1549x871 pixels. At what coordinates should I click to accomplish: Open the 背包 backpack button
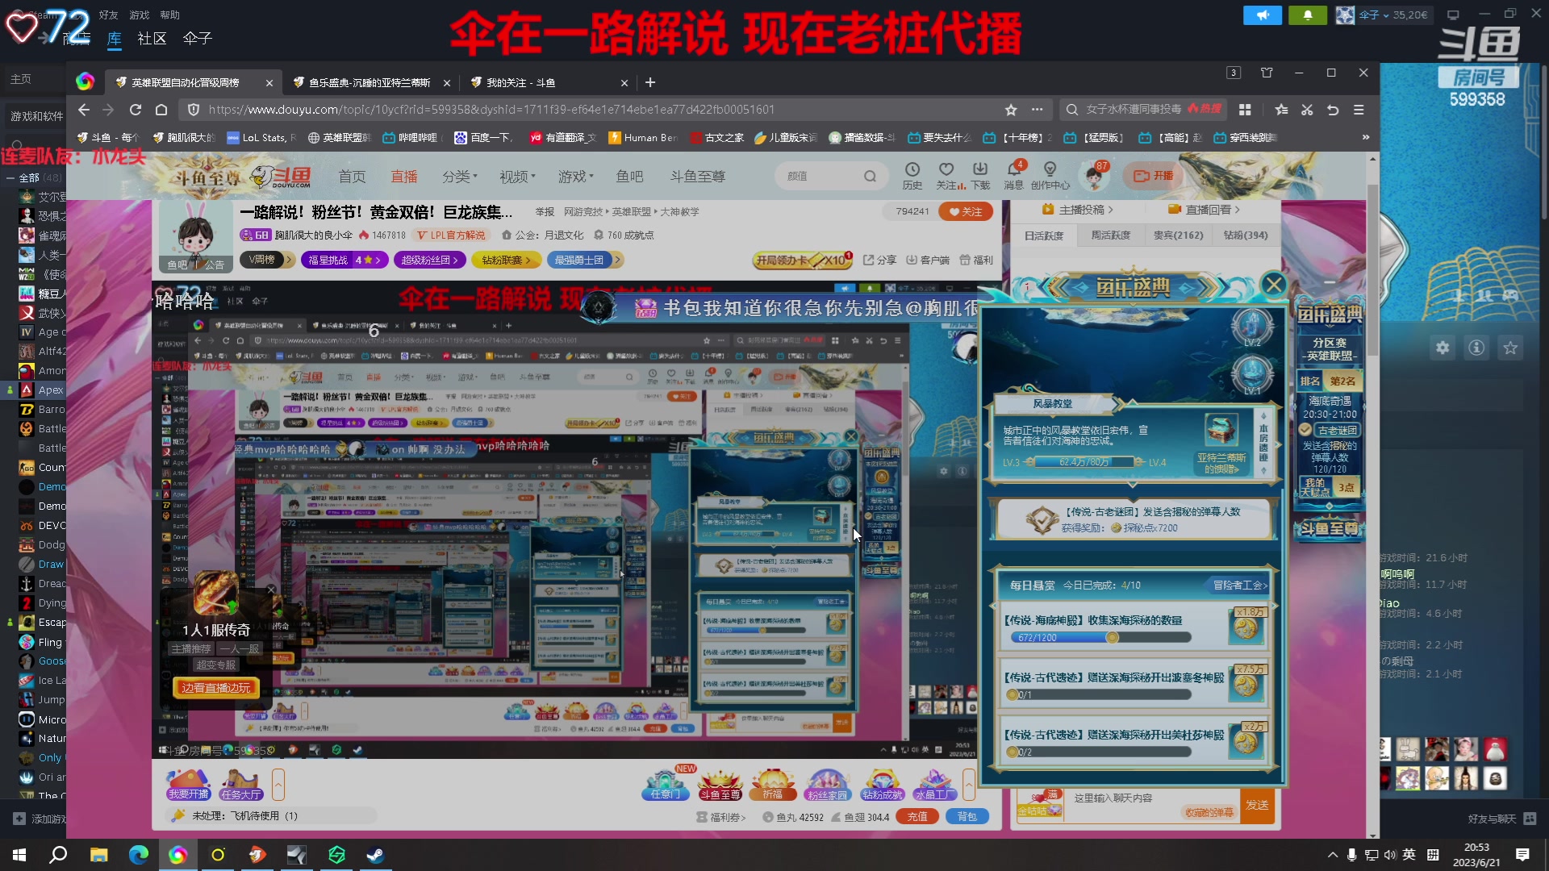[967, 816]
